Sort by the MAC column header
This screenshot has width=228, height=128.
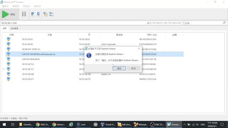point(152,35)
